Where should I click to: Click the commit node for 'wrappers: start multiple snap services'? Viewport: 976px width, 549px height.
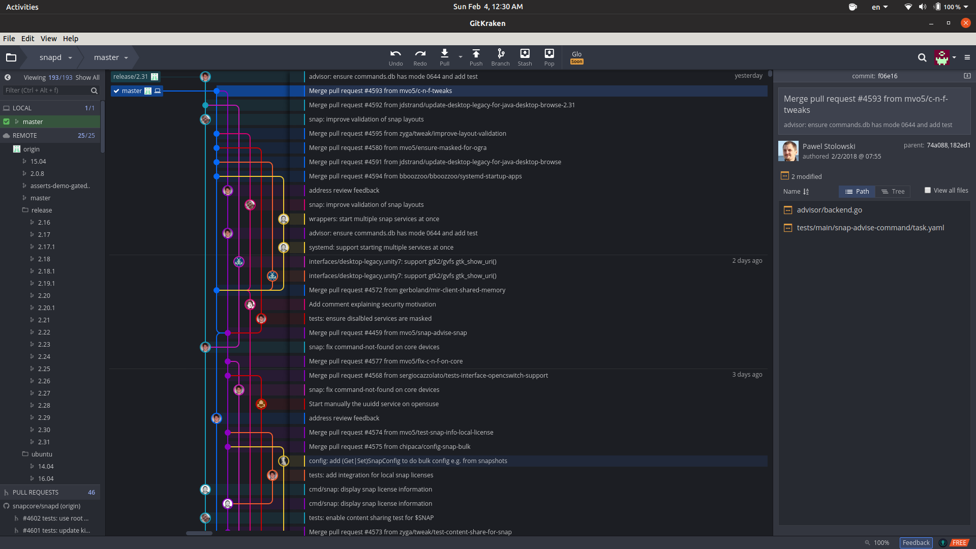[x=284, y=219]
